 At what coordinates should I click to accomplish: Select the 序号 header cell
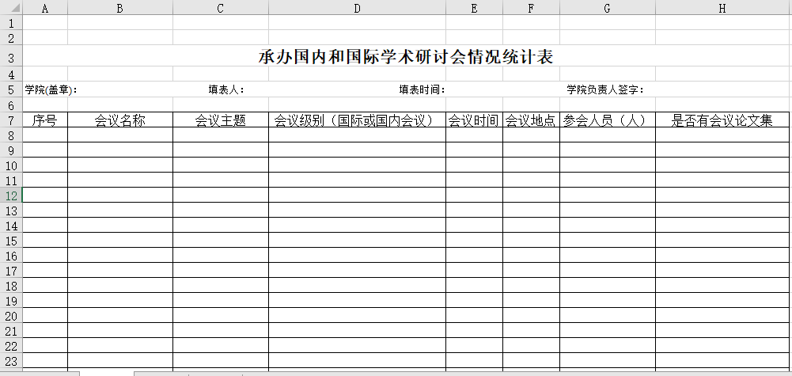[x=45, y=120]
